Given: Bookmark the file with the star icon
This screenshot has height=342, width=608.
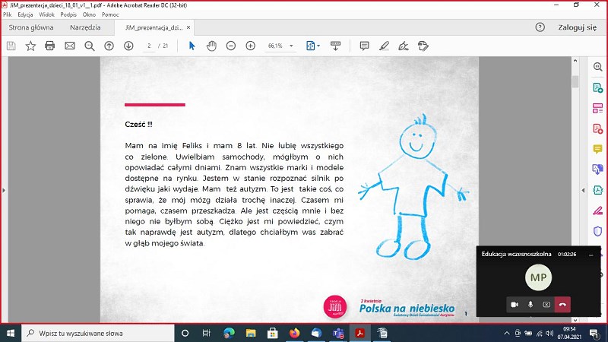Looking at the screenshot, I should [30, 46].
